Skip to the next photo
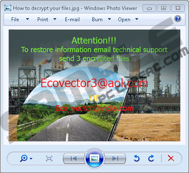 [x=115, y=159]
